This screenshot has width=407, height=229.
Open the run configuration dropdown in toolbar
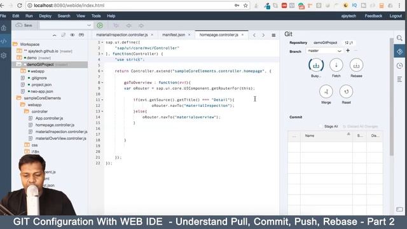(66, 25)
